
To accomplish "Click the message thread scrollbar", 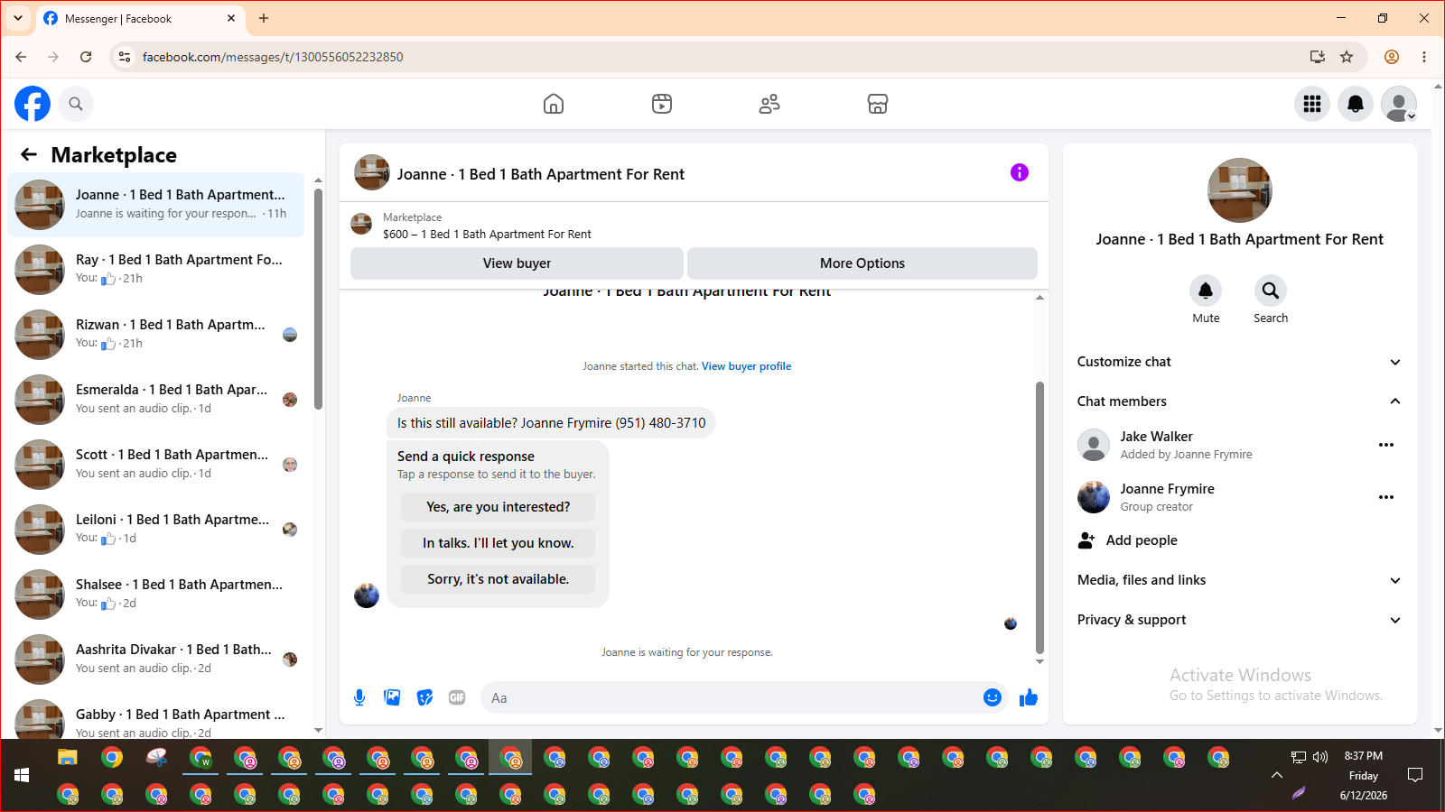I will [1039, 517].
